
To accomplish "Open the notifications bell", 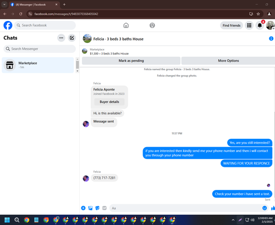I will pos(260,25).
